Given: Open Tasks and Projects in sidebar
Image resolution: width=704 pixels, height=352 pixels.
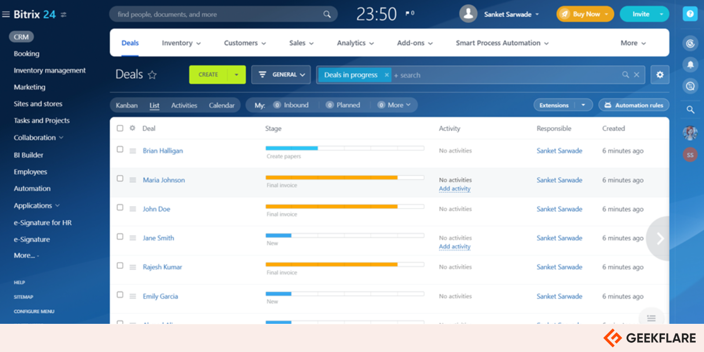Looking at the screenshot, I should tap(42, 121).
